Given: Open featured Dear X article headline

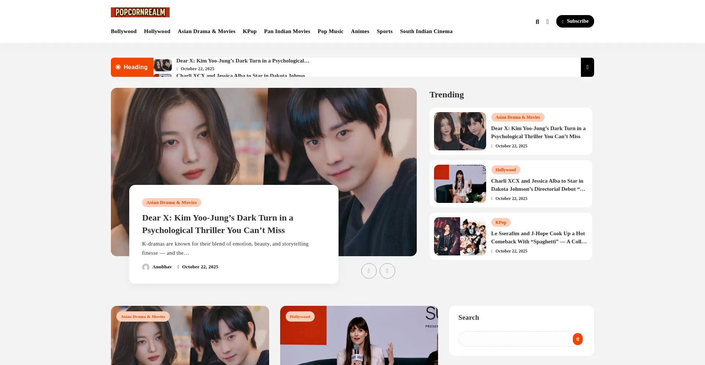Looking at the screenshot, I should tap(217, 224).
